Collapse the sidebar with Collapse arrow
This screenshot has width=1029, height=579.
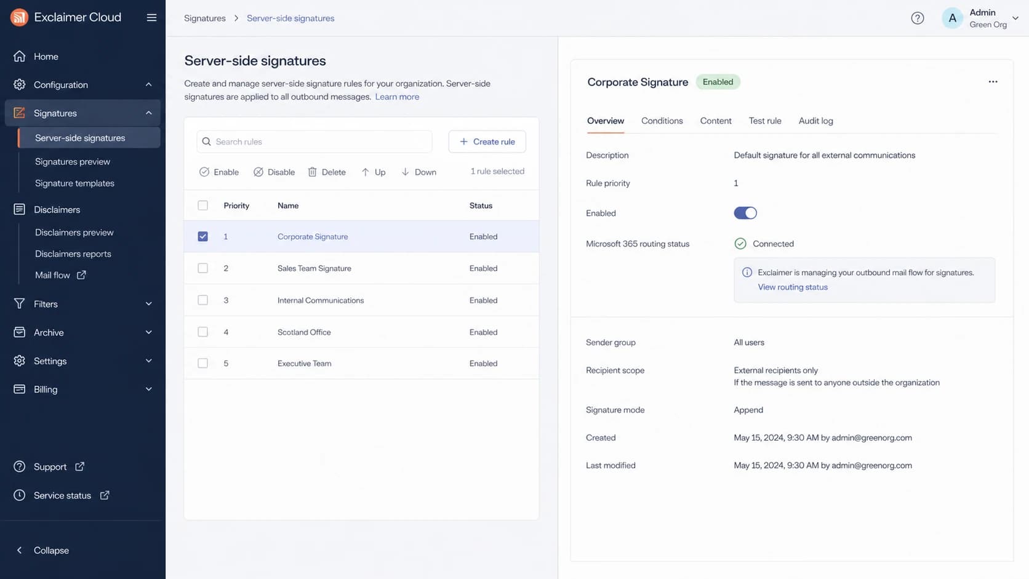point(19,550)
